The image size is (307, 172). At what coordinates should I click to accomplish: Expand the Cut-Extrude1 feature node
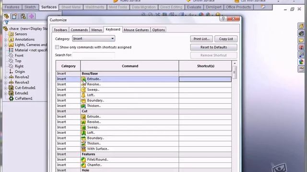click(5, 88)
